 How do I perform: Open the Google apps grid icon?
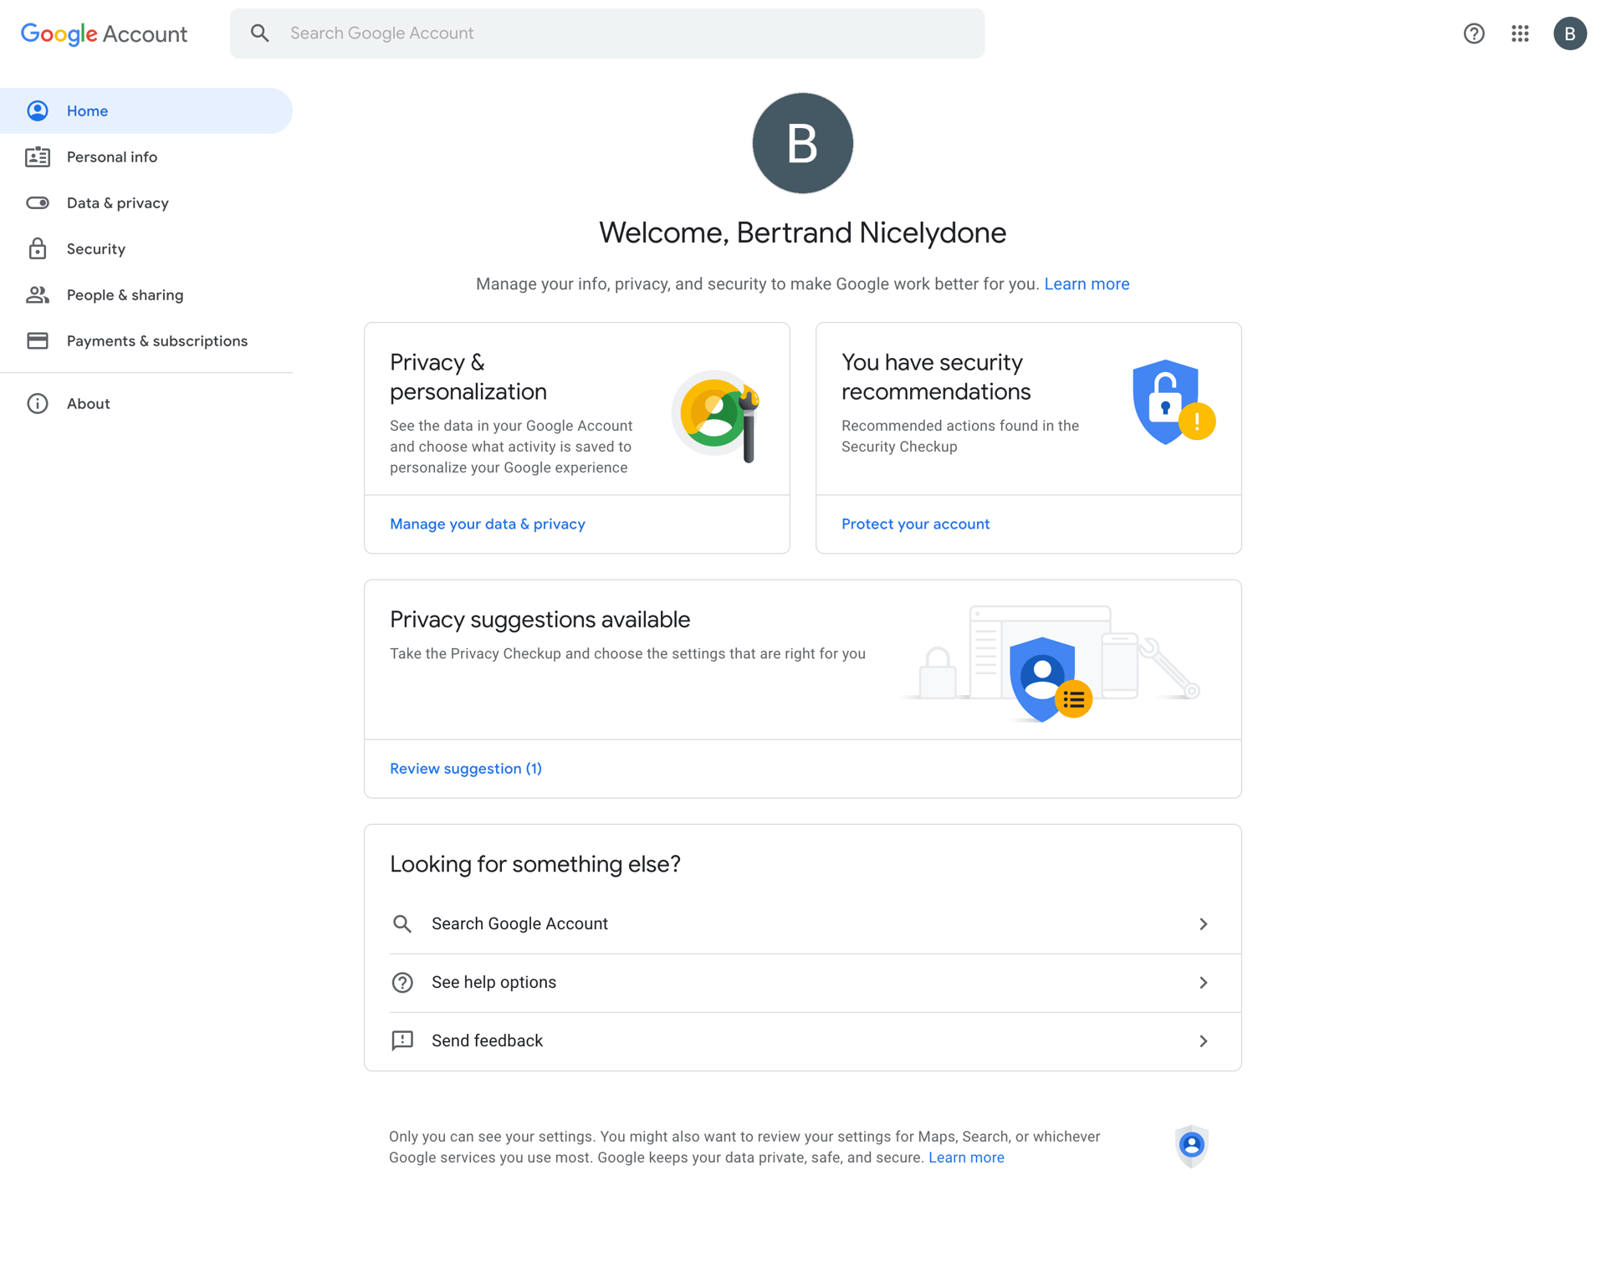[1521, 33]
